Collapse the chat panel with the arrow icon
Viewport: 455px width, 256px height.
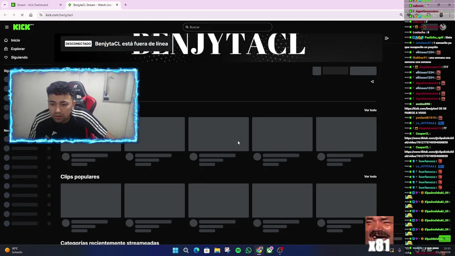tap(386, 38)
